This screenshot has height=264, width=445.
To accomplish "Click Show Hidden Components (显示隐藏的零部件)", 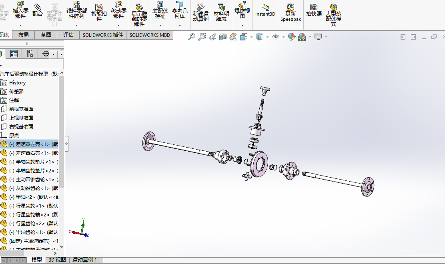I will point(139,15).
